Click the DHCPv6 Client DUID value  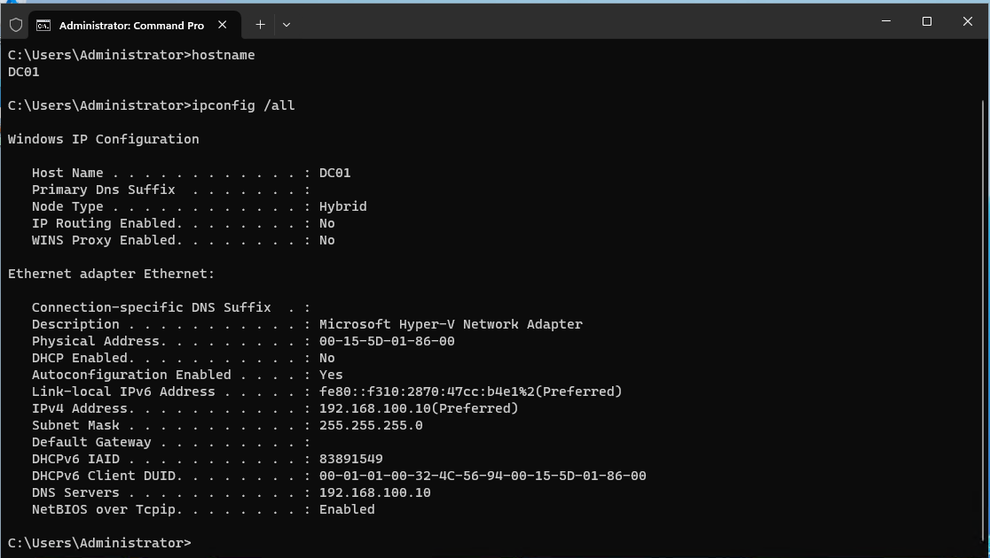(483, 476)
